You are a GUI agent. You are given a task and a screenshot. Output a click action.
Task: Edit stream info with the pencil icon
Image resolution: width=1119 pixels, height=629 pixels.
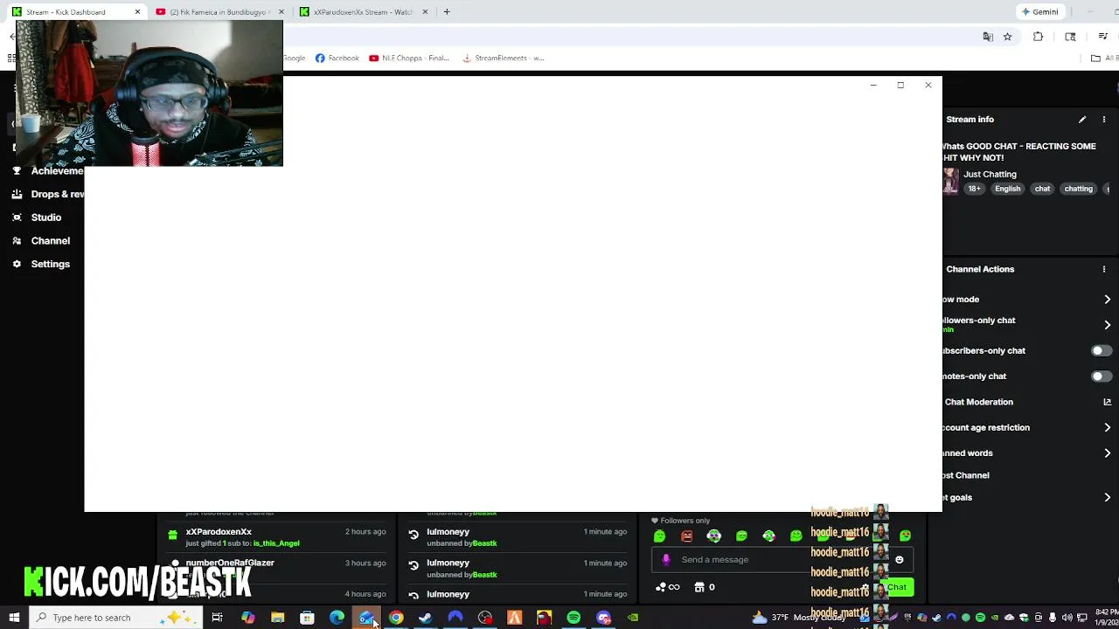tap(1082, 120)
